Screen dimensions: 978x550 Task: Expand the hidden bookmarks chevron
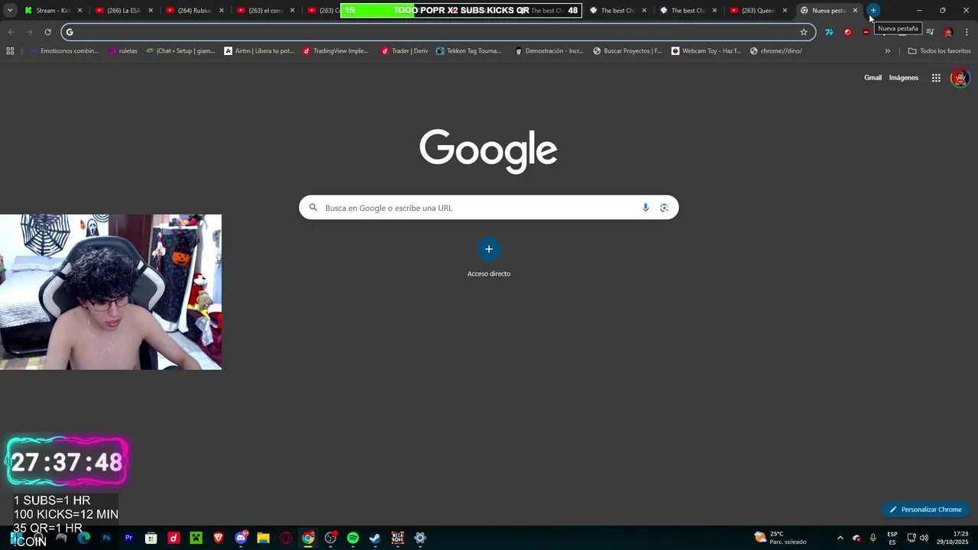coord(887,51)
